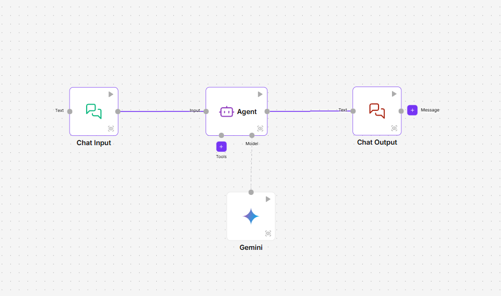This screenshot has height=296, width=501.
Task: Run the Chat Input node play icon
Action: pyautogui.click(x=111, y=94)
